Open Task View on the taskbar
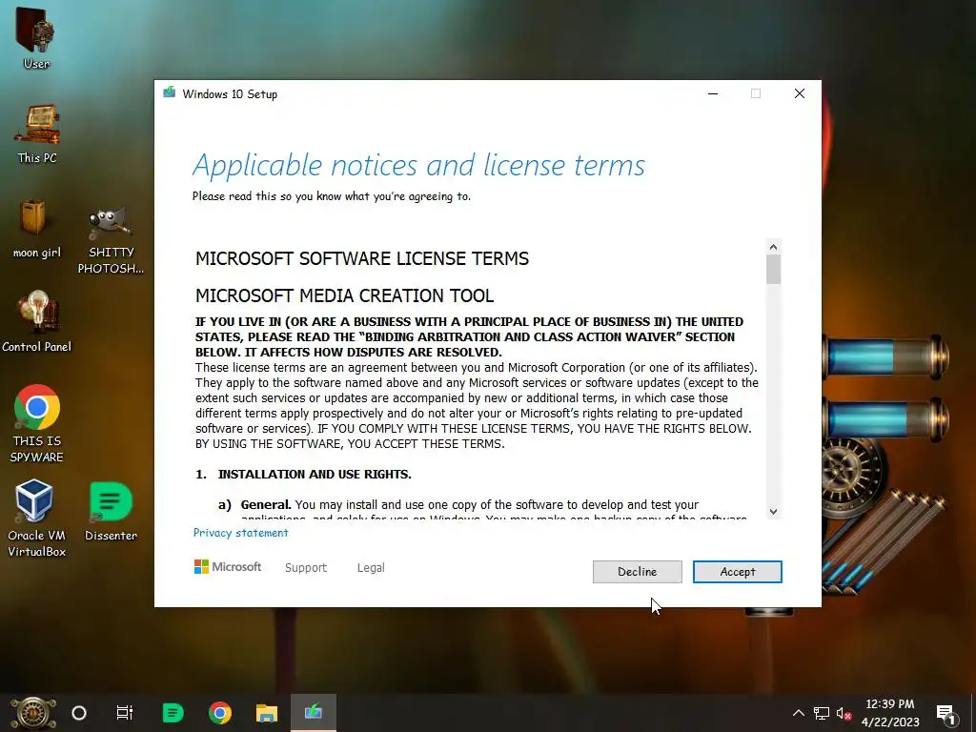This screenshot has width=976, height=732. (125, 713)
